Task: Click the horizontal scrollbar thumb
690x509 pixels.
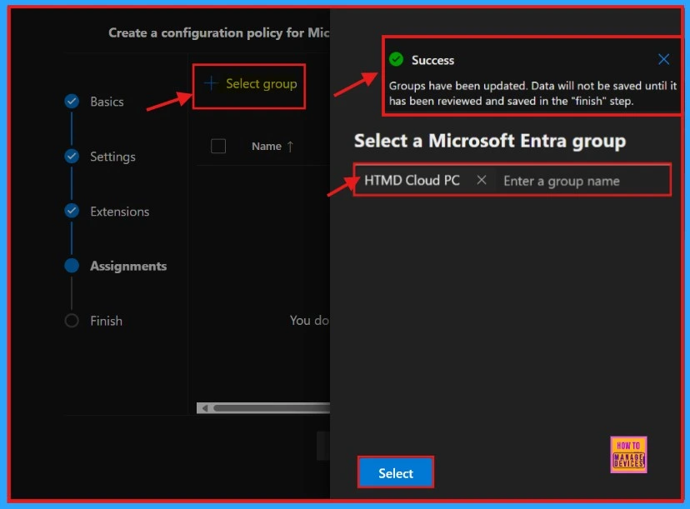Action: (272, 408)
